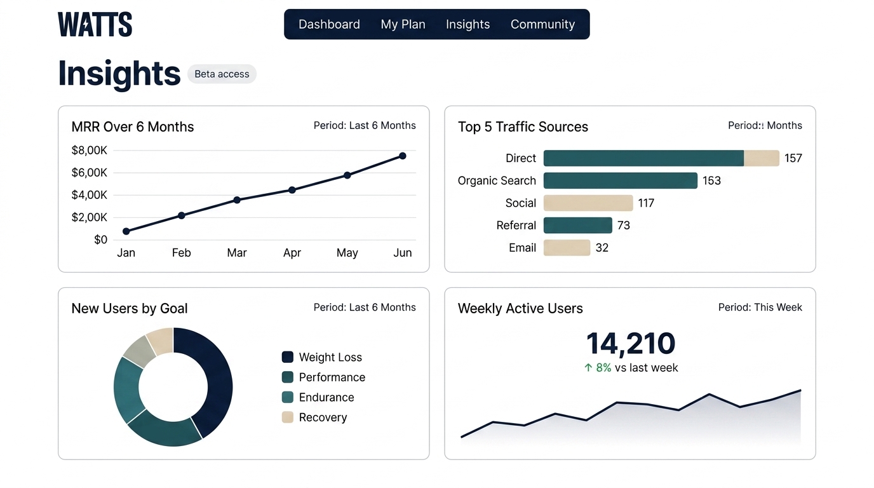This screenshot has width=874, height=488.
Task: Toggle the Recovery legend swatch
Action: tap(288, 417)
